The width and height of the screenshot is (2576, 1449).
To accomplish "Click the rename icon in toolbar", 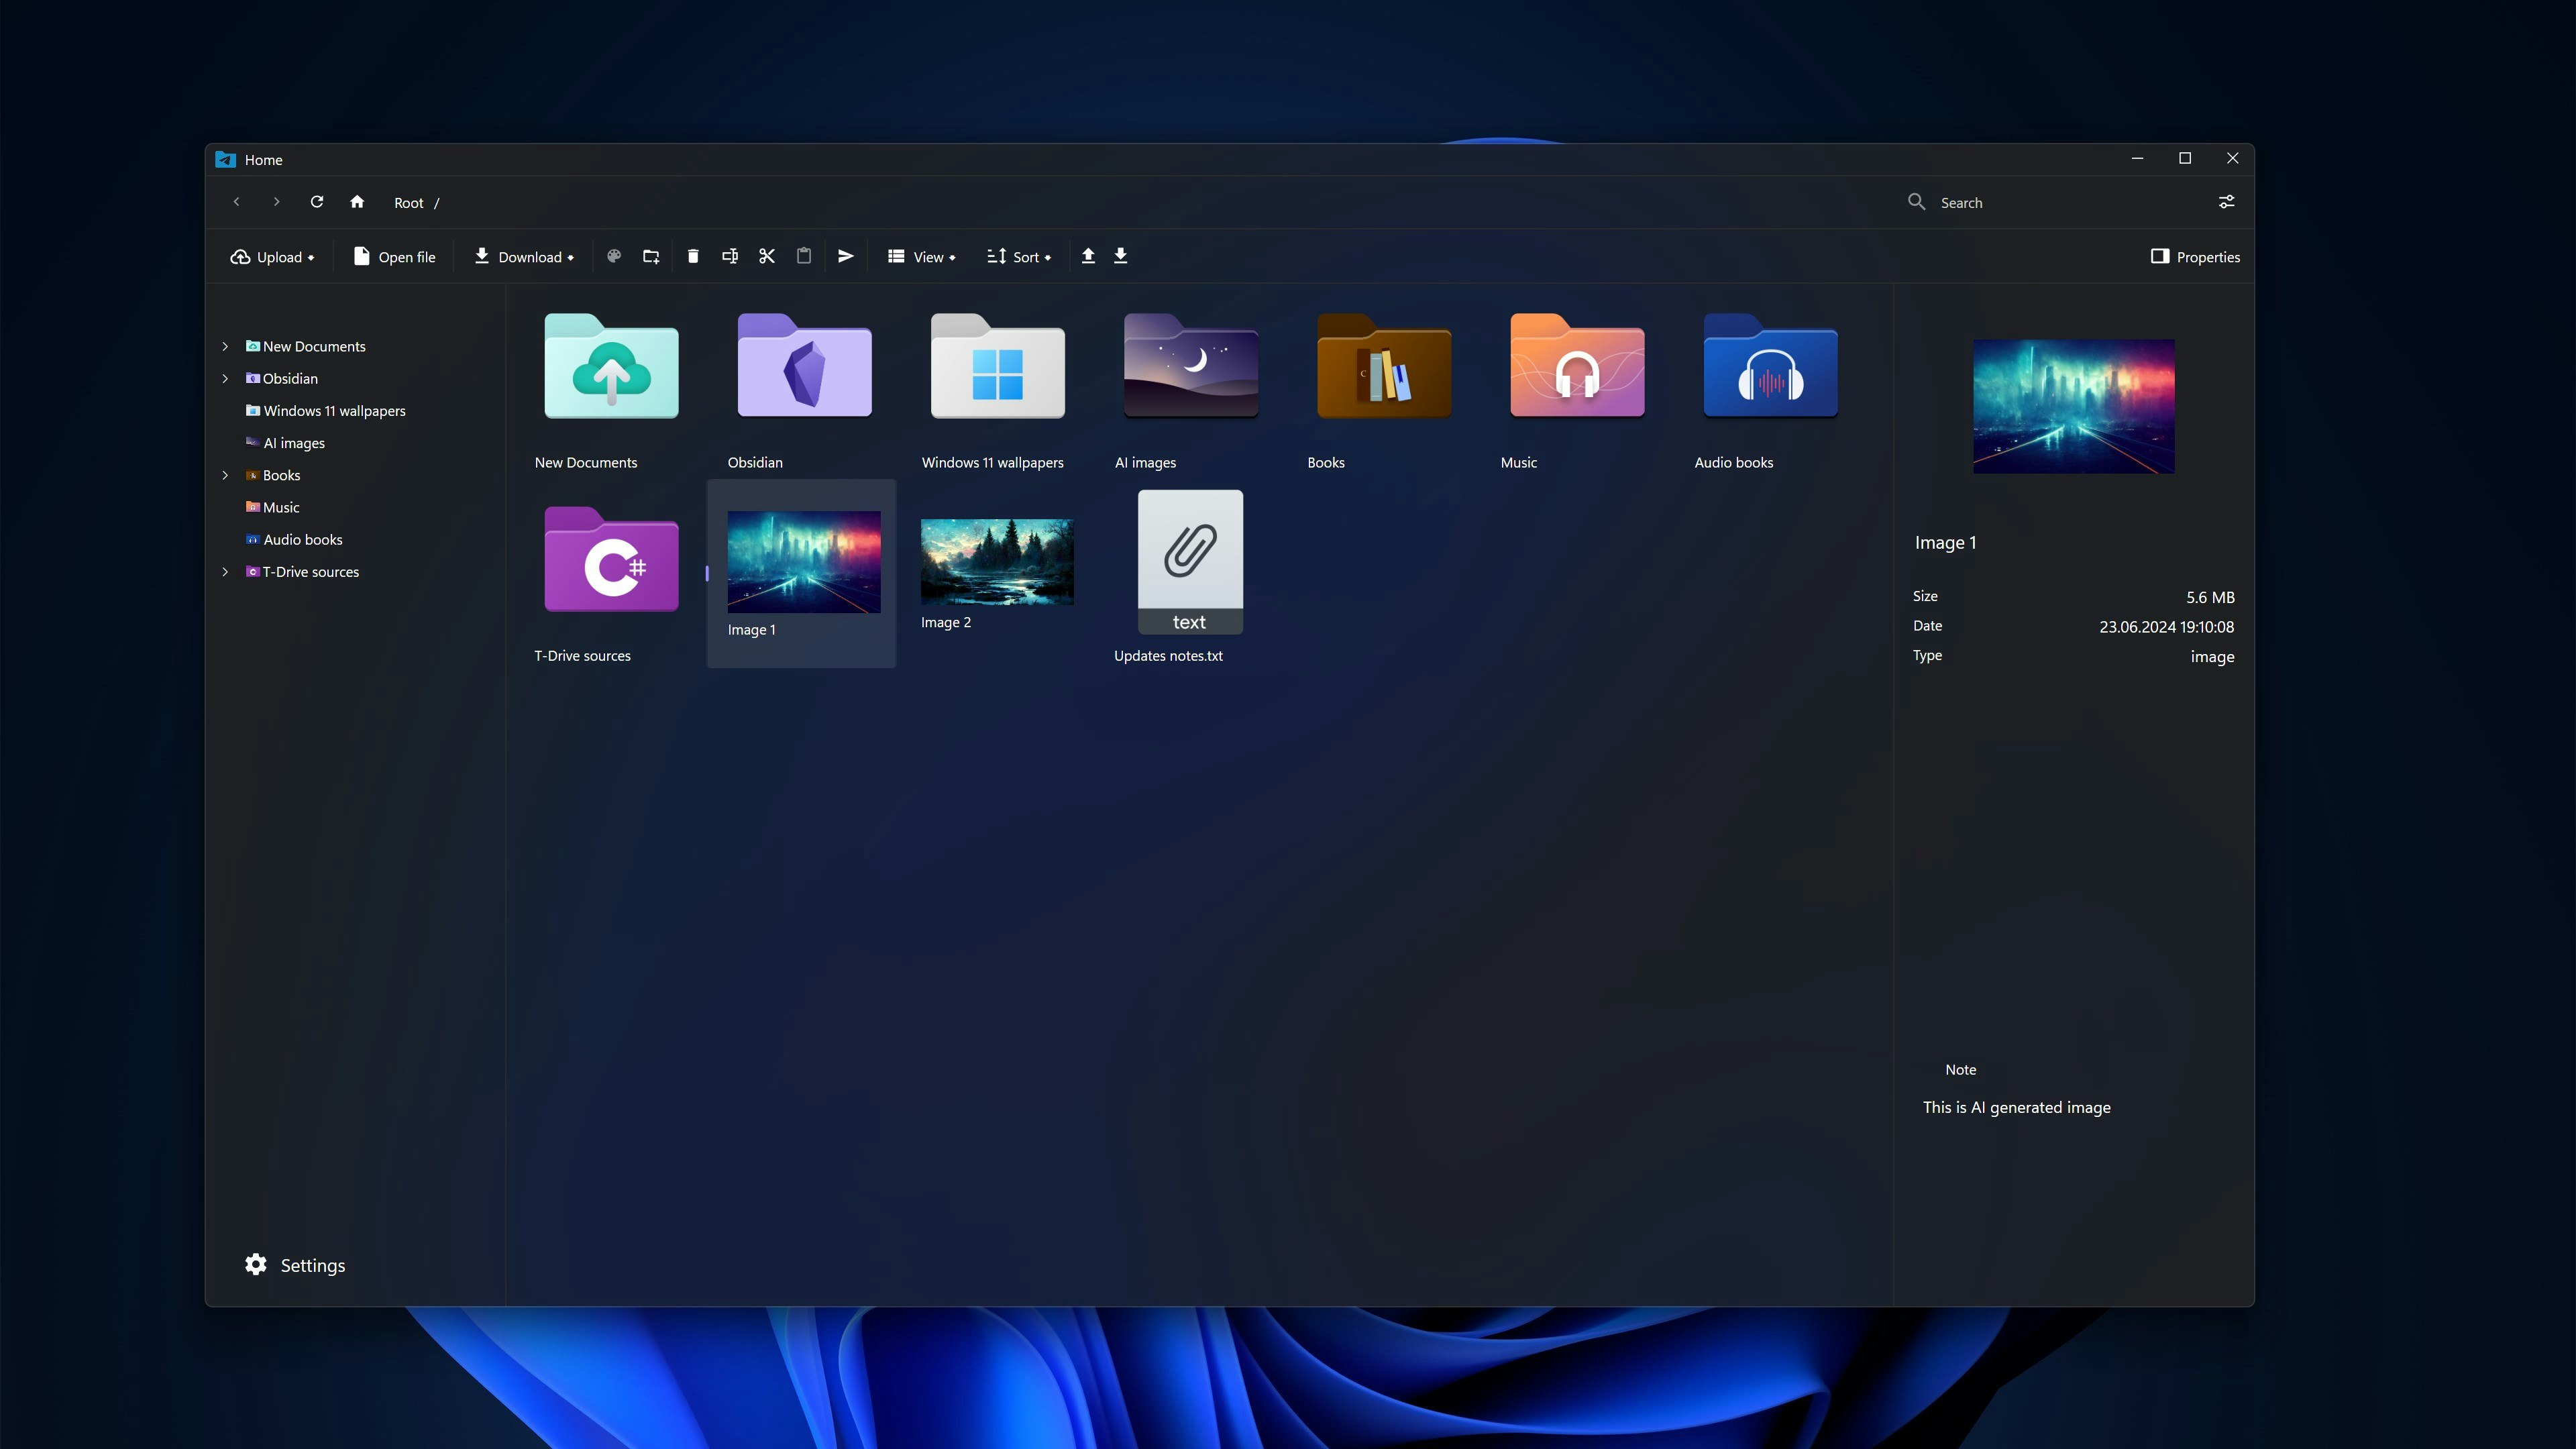I will tap(730, 256).
